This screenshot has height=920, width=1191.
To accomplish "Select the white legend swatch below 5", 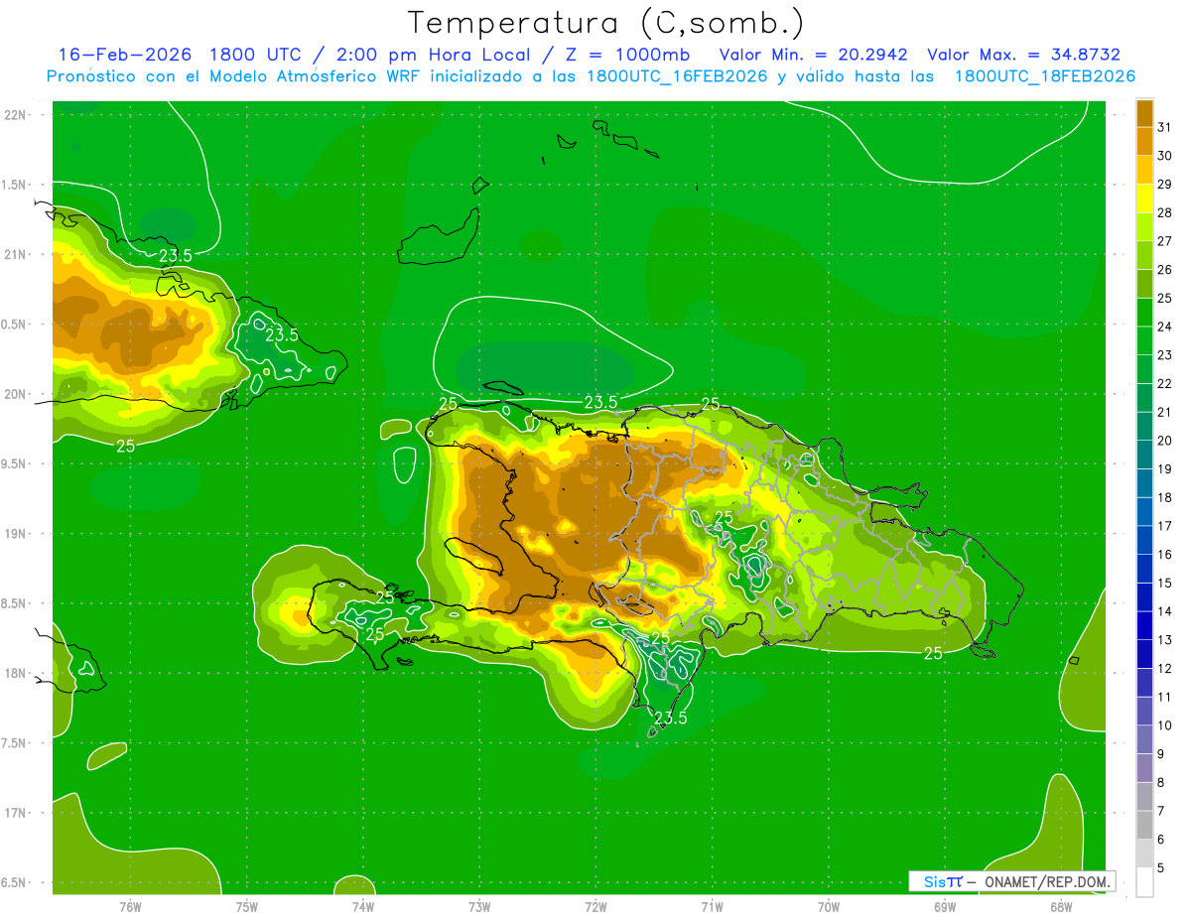I will (1144, 882).
